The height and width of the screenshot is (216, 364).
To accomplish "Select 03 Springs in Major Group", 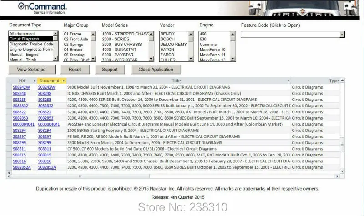I will [77, 44].
